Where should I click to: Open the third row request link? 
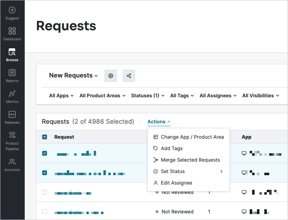73,192
